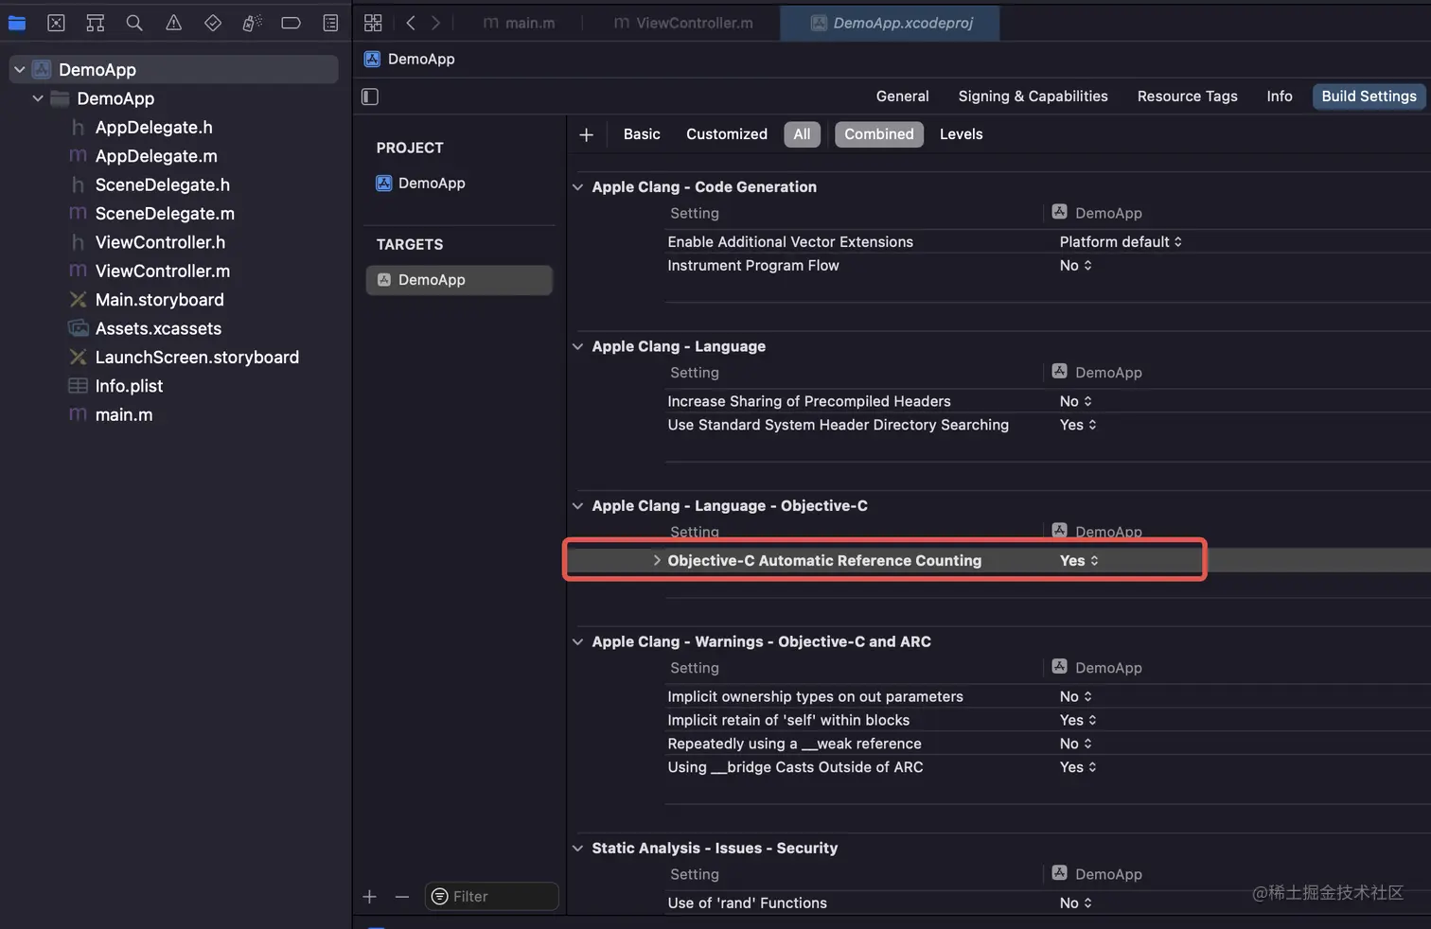Open the Report navigator
The image size is (1431, 929).
click(x=330, y=23)
